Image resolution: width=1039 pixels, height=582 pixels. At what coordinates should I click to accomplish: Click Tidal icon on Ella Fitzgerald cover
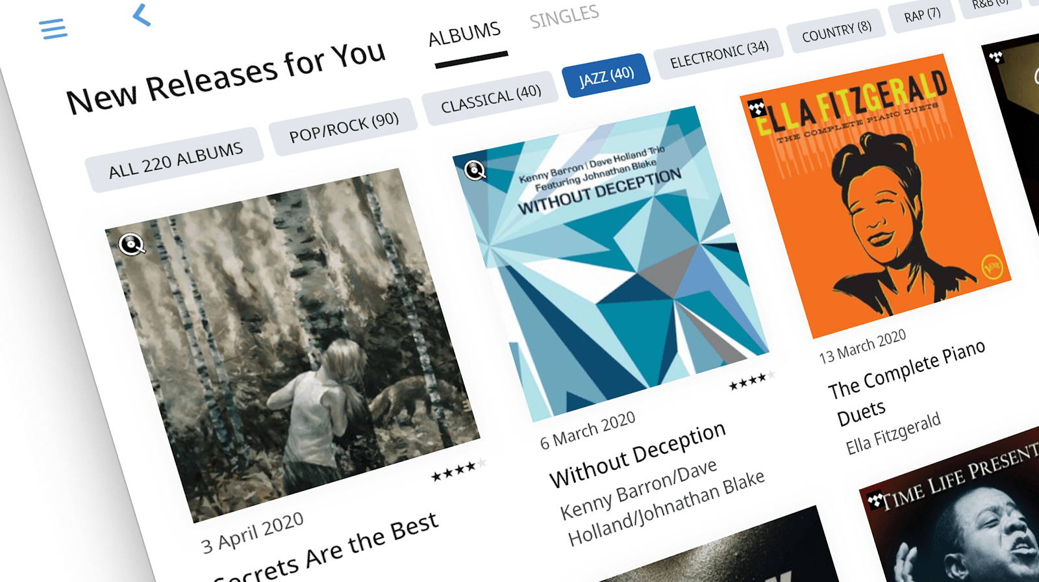pyautogui.click(x=757, y=108)
